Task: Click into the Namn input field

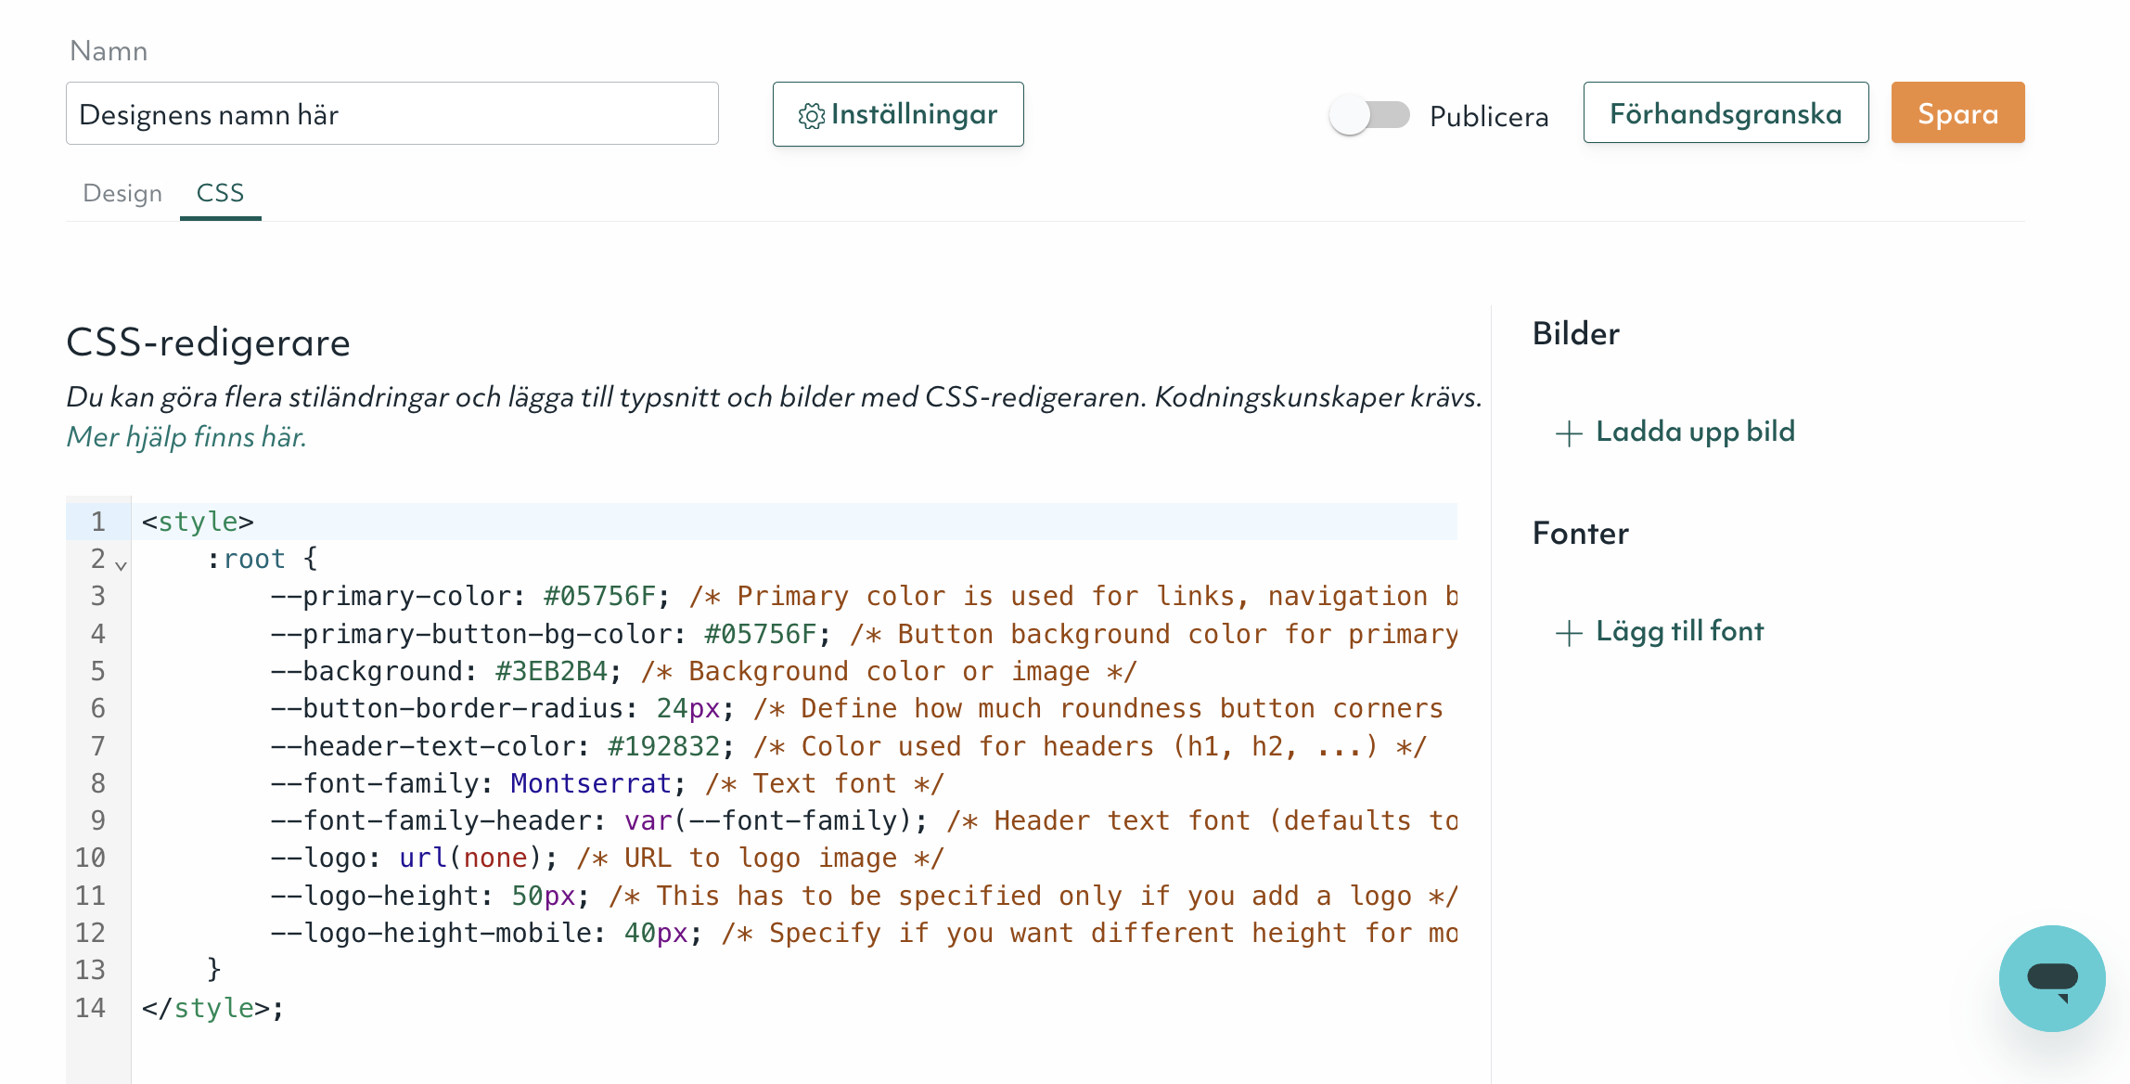Action: point(391,114)
